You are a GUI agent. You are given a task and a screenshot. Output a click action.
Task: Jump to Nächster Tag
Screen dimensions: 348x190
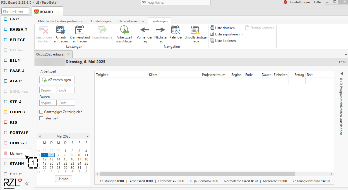(160, 30)
